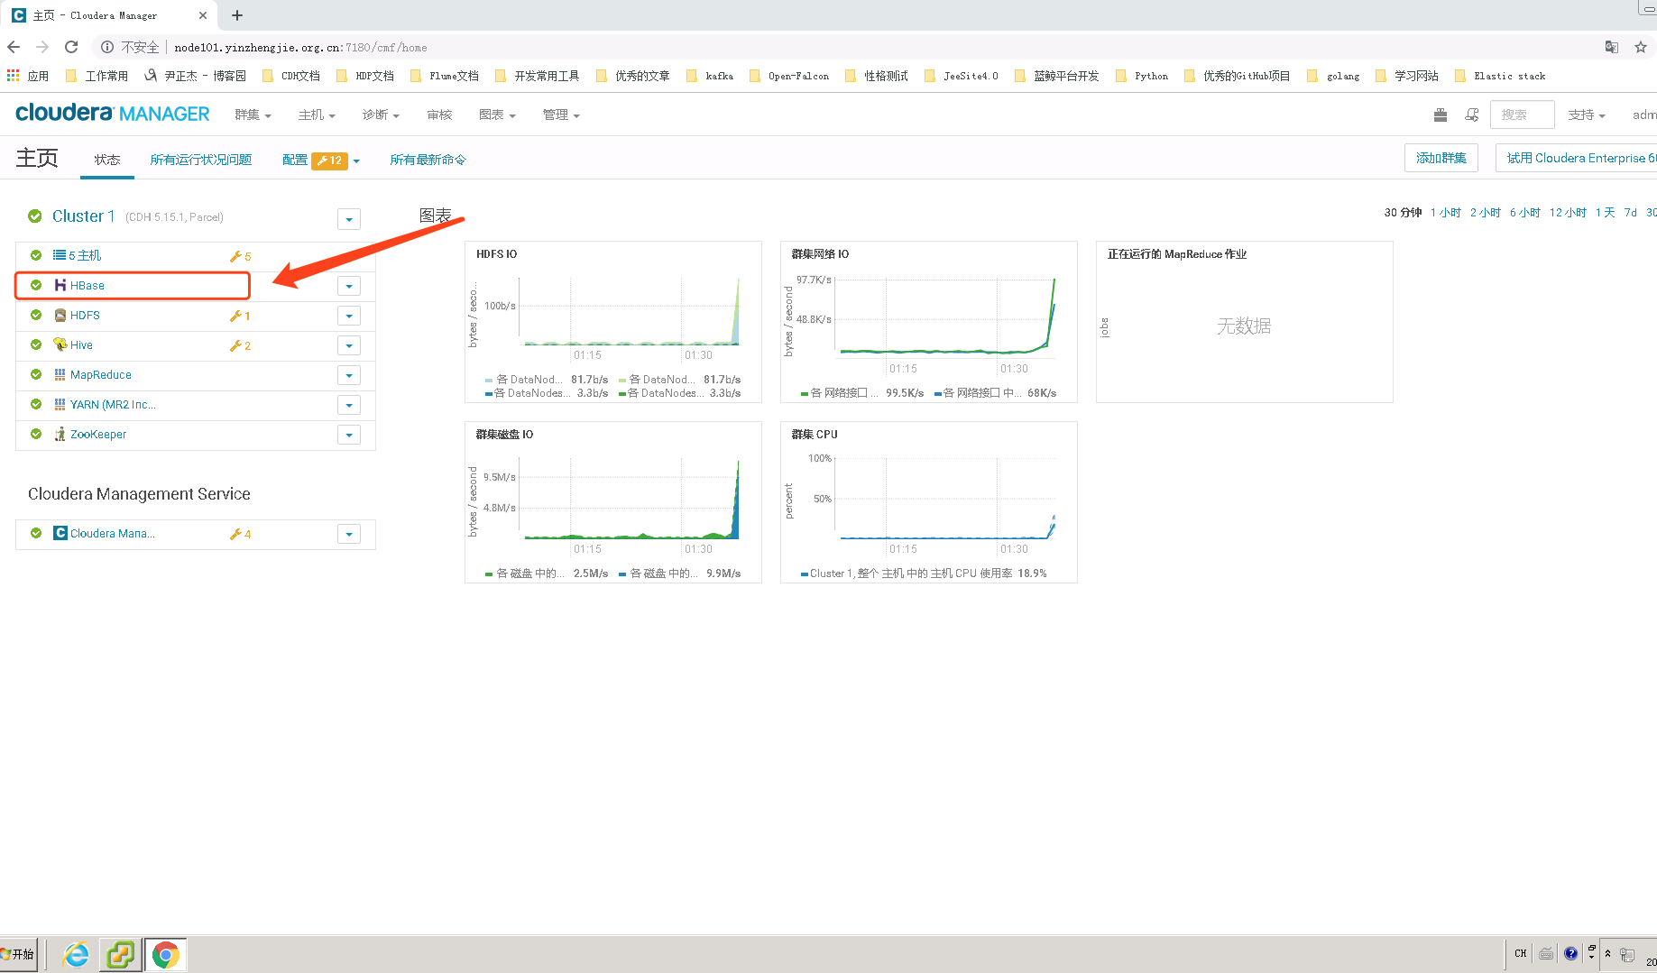1657x973 pixels.
Task: Open the parcels distribution icon in header
Action: 1440,115
